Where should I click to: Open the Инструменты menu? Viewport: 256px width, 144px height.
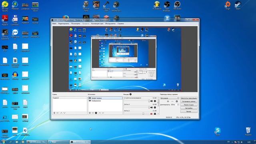[x=110, y=24]
